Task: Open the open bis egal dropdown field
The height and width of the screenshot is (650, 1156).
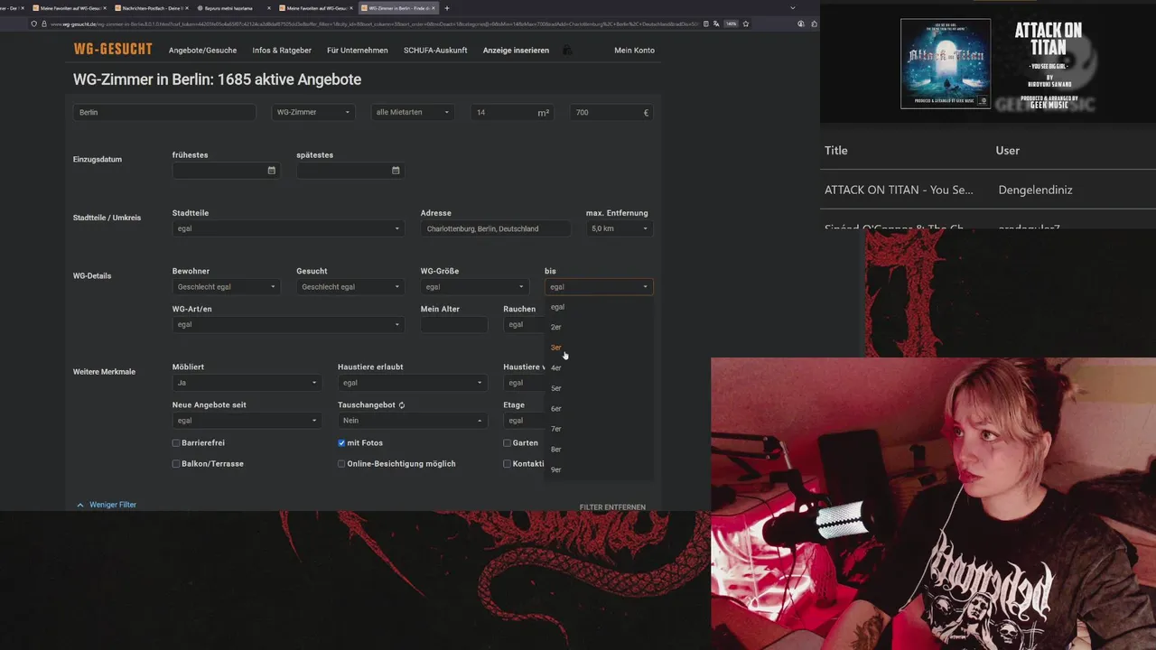Action: [599, 287]
